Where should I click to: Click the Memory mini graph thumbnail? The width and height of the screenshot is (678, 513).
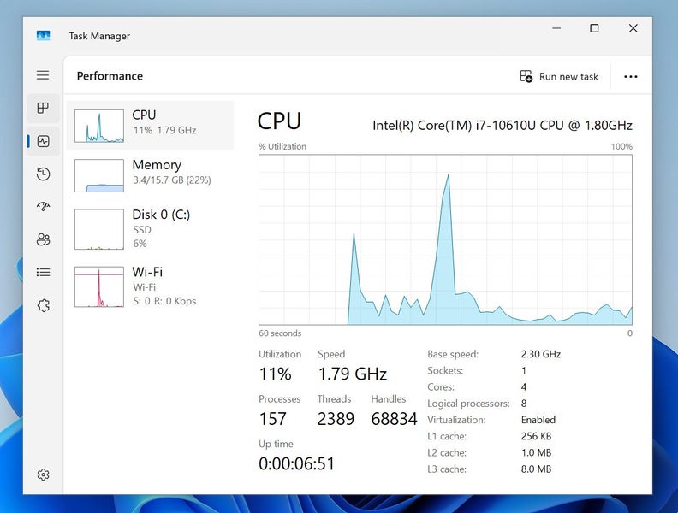pyautogui.click(x=99, y=175)
